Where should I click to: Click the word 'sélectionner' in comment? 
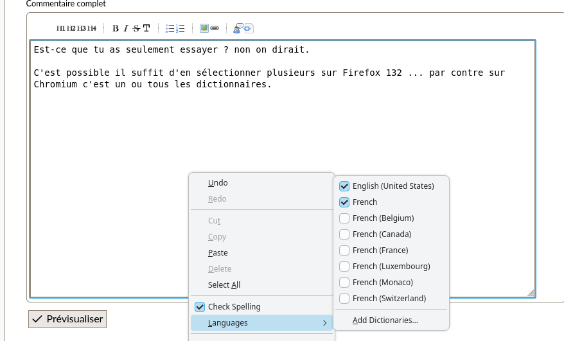[x=229, y=73]
